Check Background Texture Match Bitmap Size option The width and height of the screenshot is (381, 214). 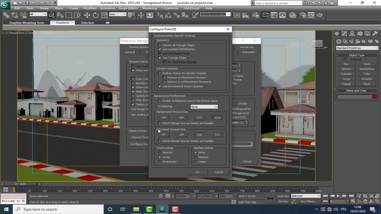click(x=160, y=123)
